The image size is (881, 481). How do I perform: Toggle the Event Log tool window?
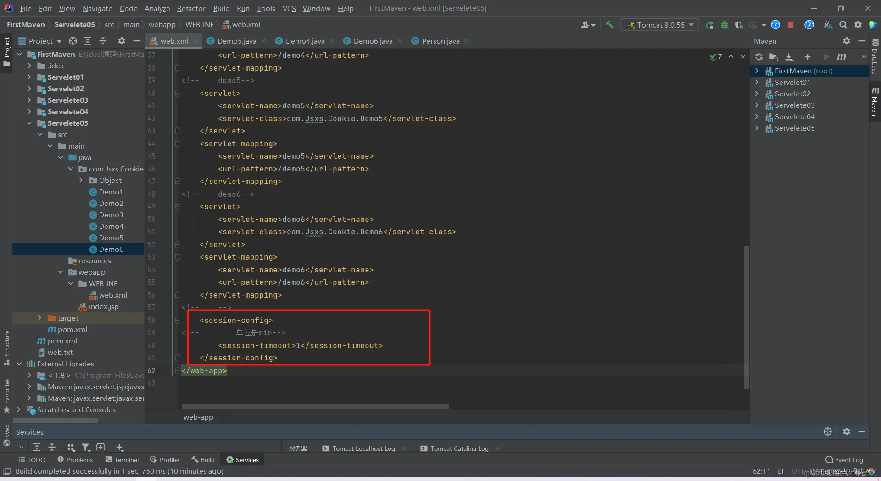(844, 459)
